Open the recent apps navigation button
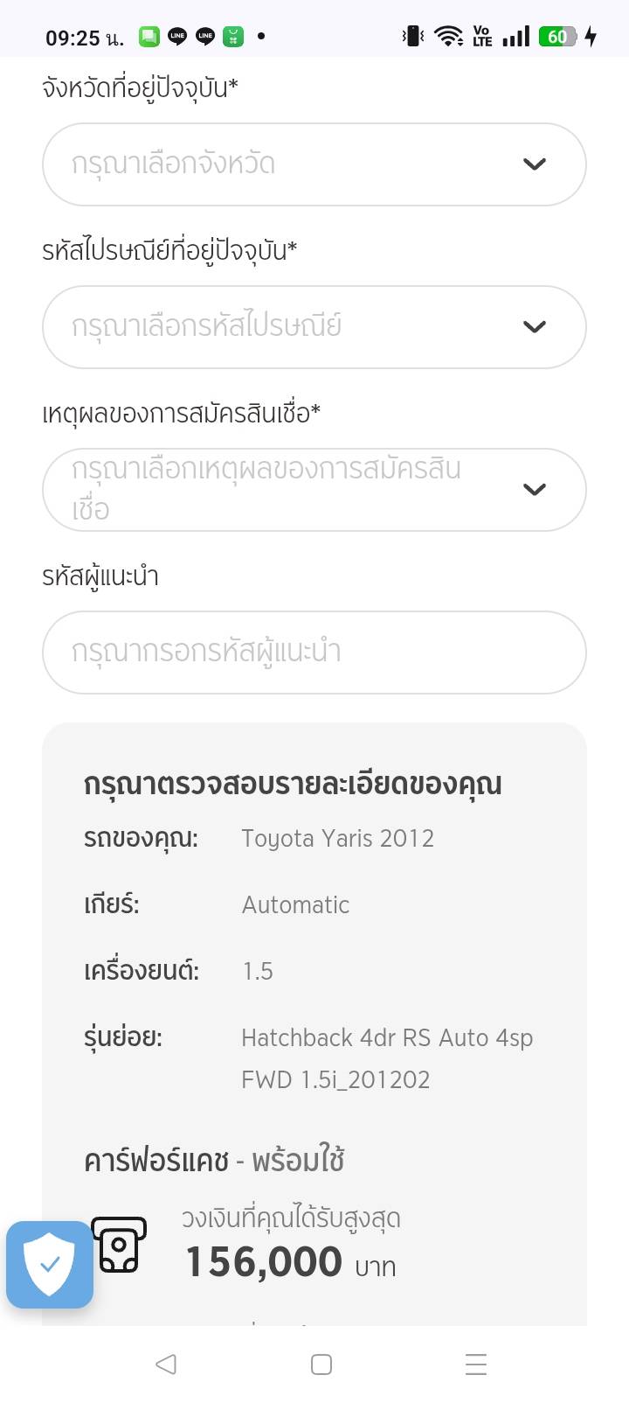 click(x=476, y=1365)
